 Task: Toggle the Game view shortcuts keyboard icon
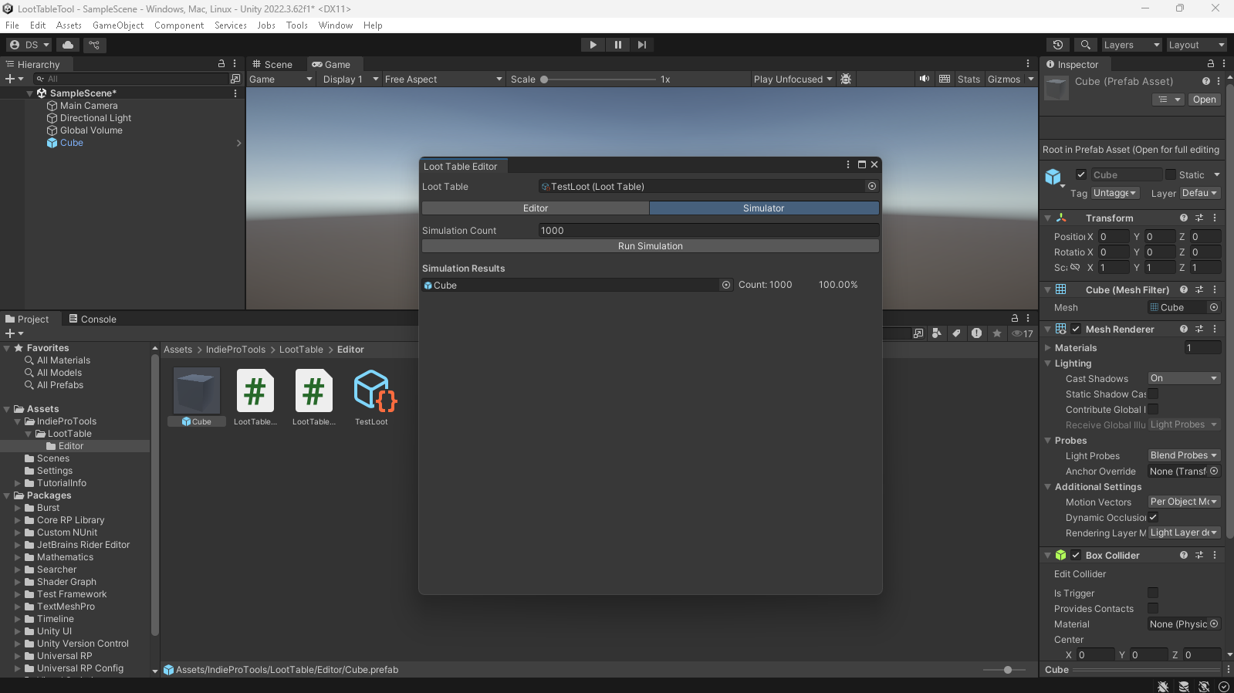945,79
